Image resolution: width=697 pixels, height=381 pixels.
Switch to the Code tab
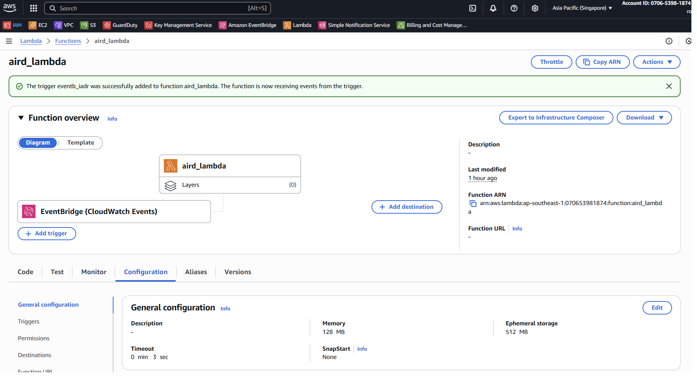pos(25,272)
